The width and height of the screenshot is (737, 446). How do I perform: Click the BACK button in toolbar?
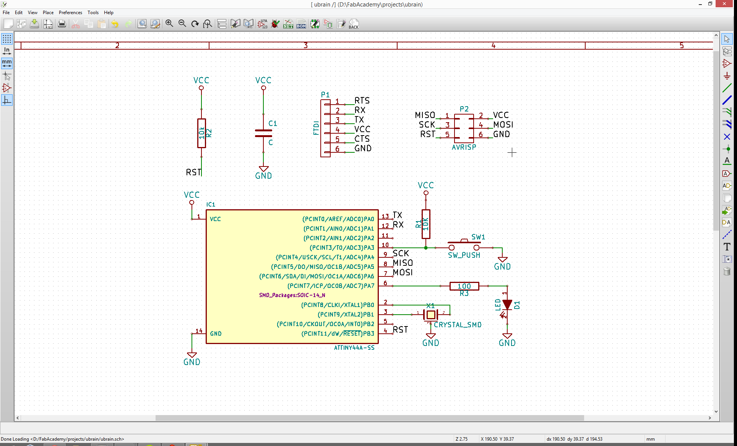point(354,24)
